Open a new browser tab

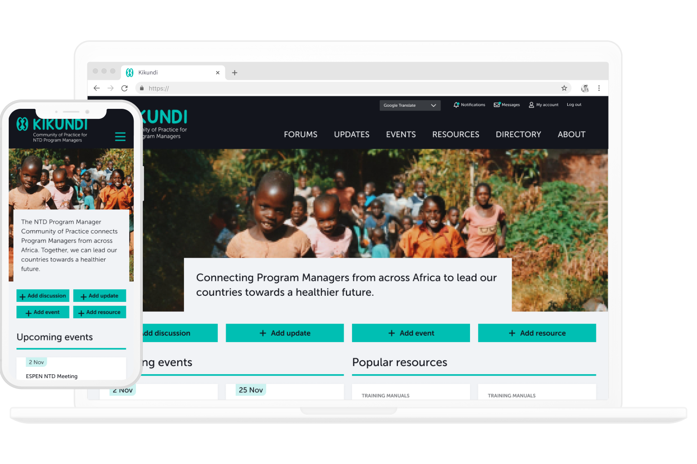point(235,73)
